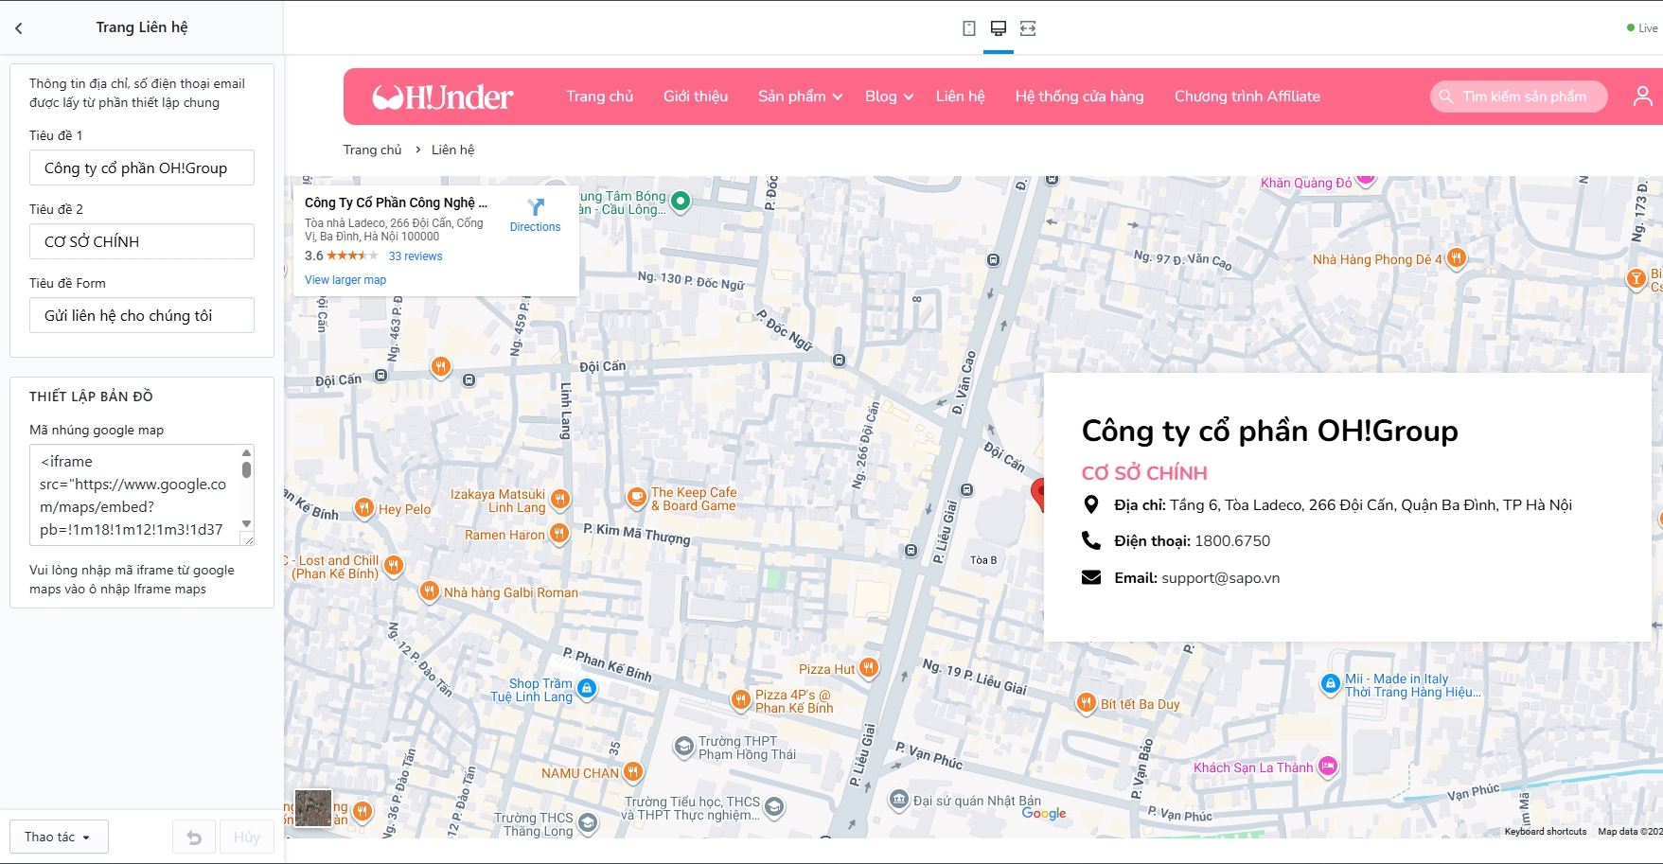This screenshot has height=864, width=1663.
Task: Click the Bít tết Ba Duy pin
Action: pyautogui.click(x=1087, y=702)
